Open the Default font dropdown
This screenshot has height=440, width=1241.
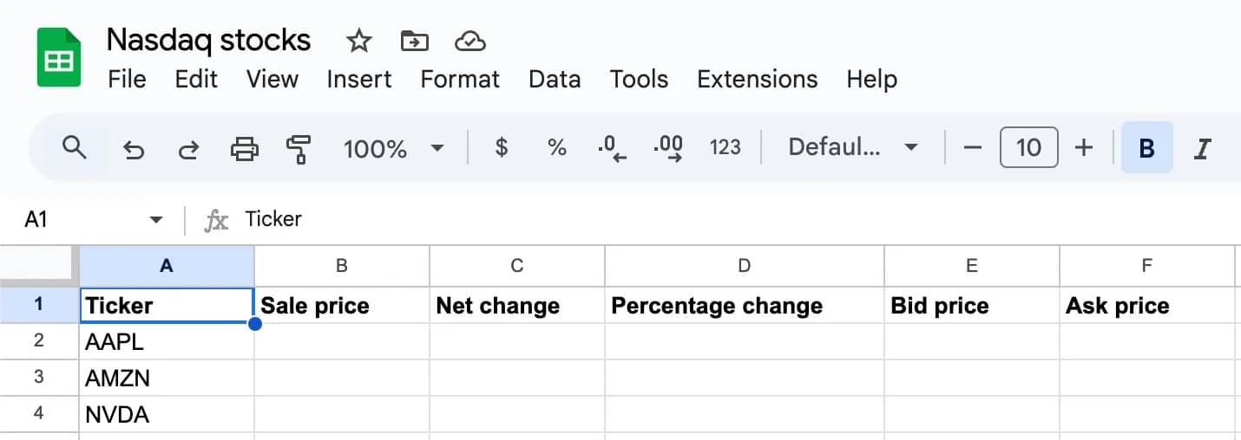852,148
